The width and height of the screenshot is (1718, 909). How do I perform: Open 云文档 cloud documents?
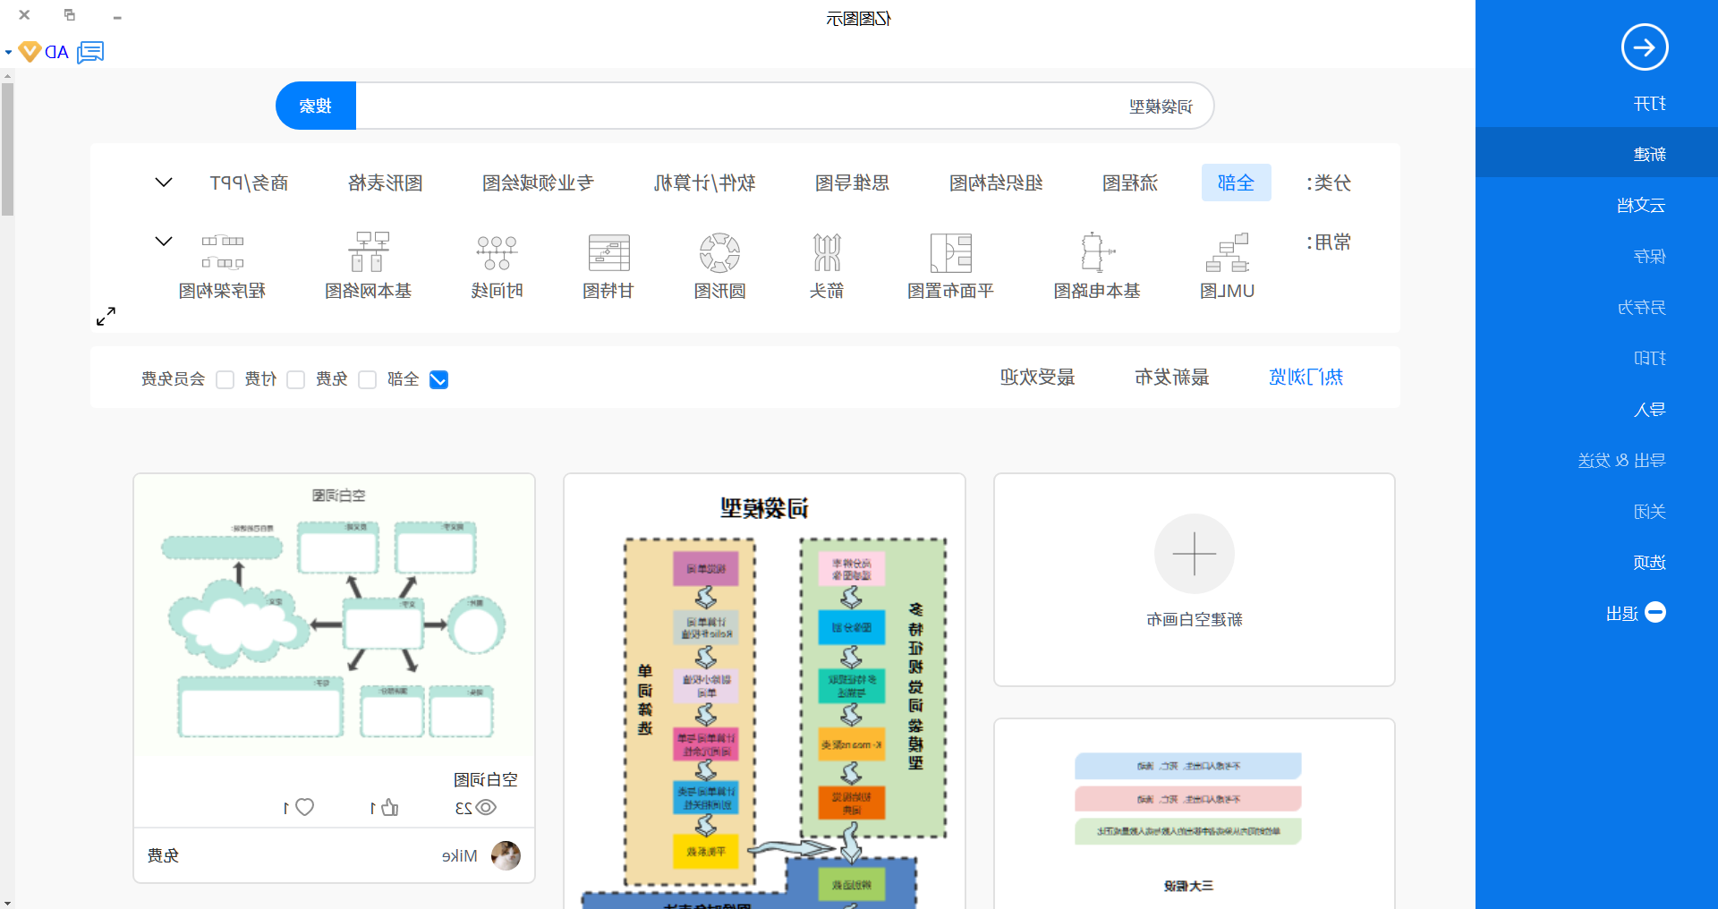(1641, 205)
